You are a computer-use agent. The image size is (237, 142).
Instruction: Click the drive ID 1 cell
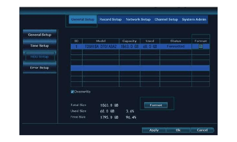(x=76, y=46)
